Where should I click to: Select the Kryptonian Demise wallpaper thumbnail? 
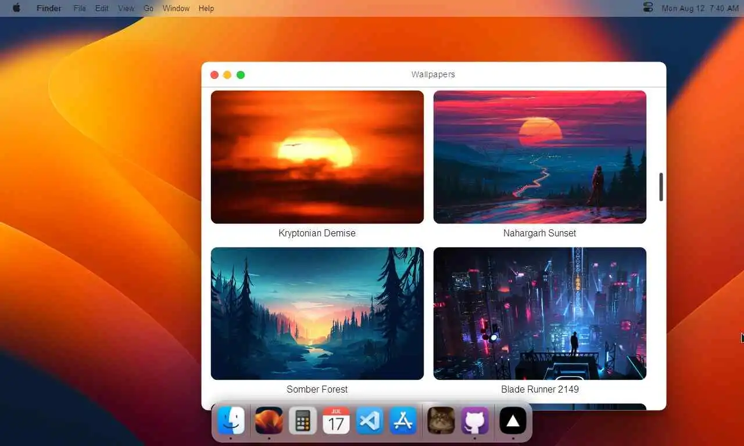coord(317,157)
